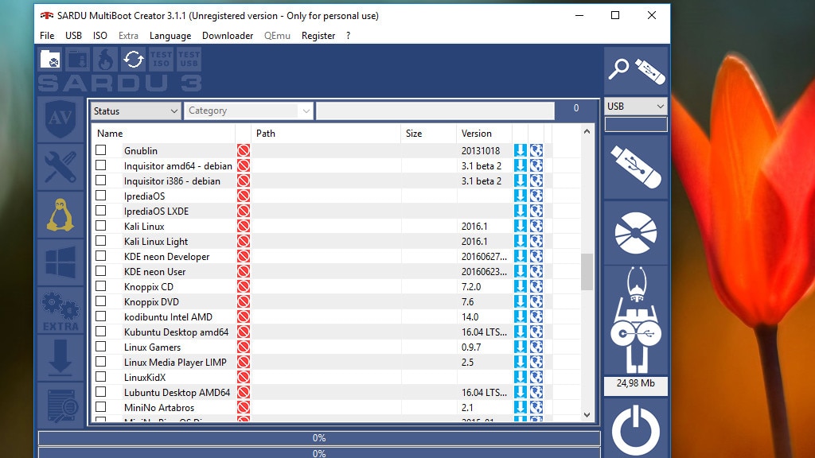815x458 pixels.
Task: Click the create ISO disc icon
Action: [x=636, y=233]
